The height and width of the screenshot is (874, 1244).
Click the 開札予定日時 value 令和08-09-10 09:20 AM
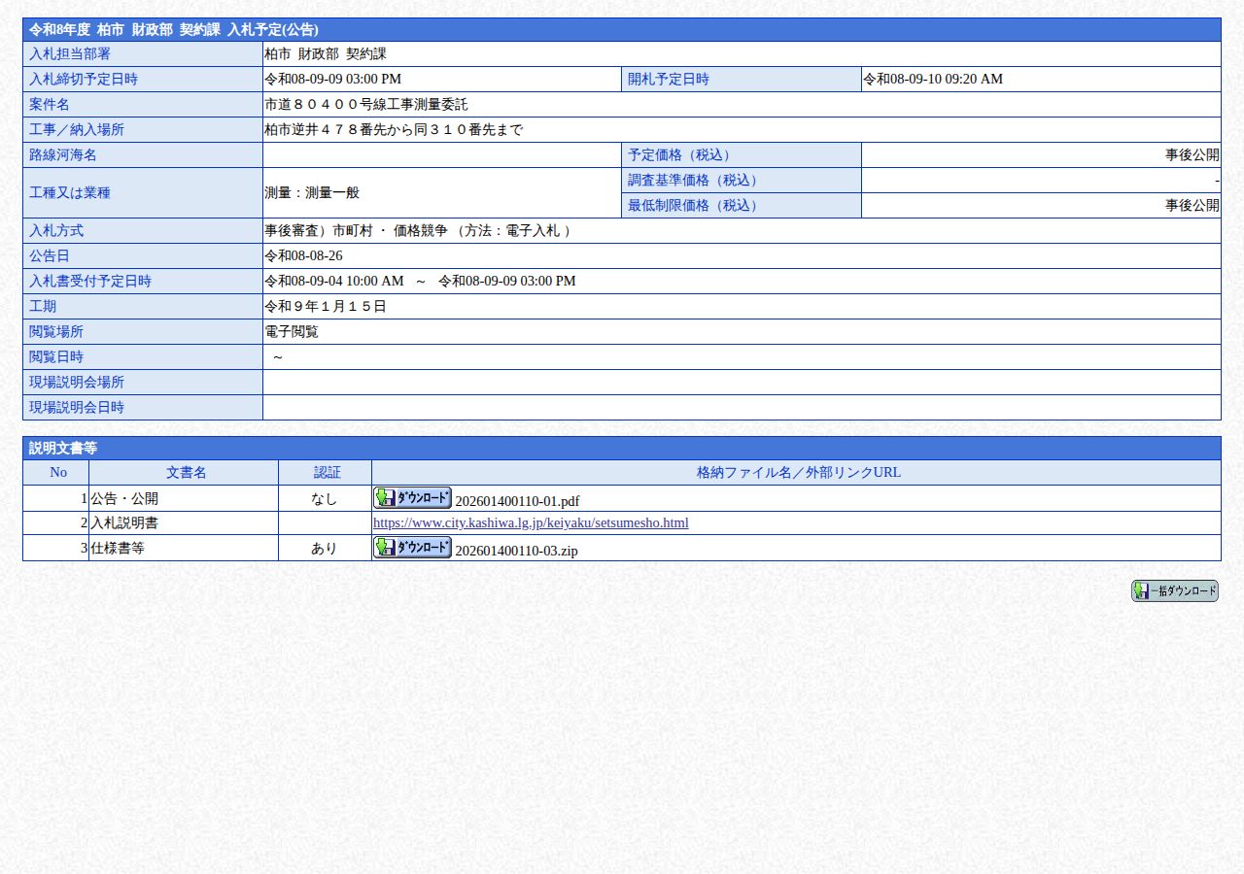(x=933, y=79)
